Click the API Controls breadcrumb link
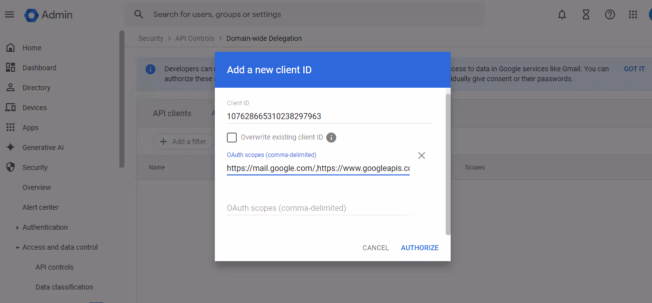This screenshot has height=303, width=652. 194,38
